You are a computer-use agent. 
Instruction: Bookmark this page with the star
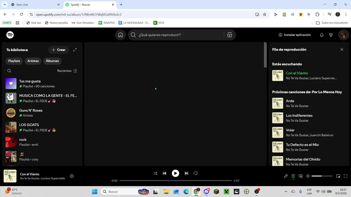(265, 15)
